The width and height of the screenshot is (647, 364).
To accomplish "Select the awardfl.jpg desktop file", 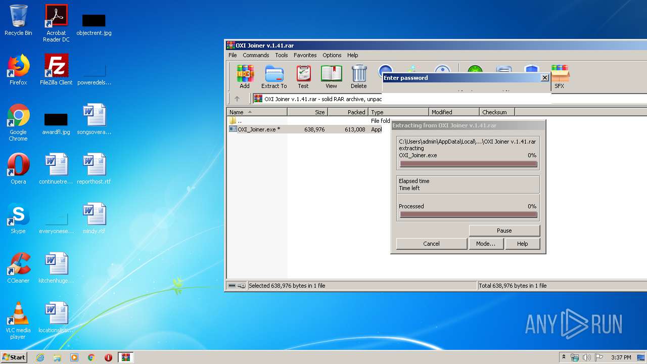I will point(56,123).
